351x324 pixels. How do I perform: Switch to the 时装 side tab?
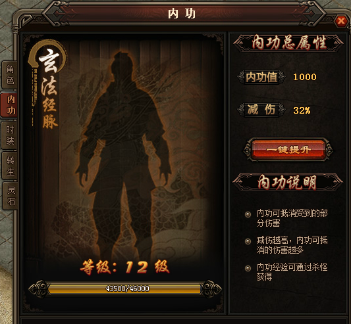[x=10, y=135]
